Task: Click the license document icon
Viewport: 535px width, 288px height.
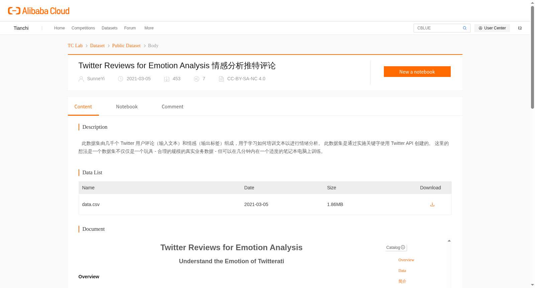Action: 221,79
